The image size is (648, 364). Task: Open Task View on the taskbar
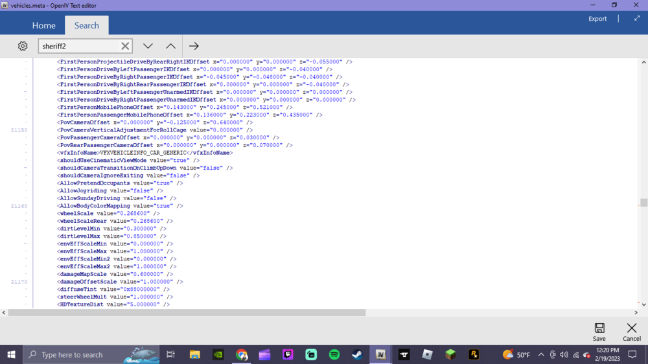point(170,354)
